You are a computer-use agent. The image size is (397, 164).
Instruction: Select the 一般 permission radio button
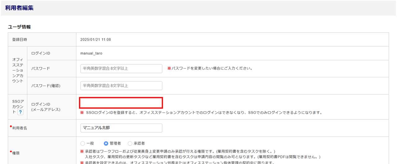[82, 143]
